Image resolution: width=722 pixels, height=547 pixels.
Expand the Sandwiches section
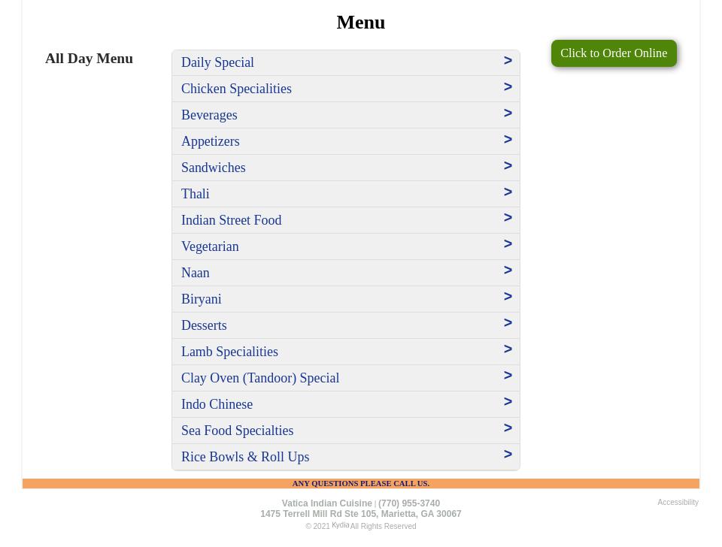(213, 168)
